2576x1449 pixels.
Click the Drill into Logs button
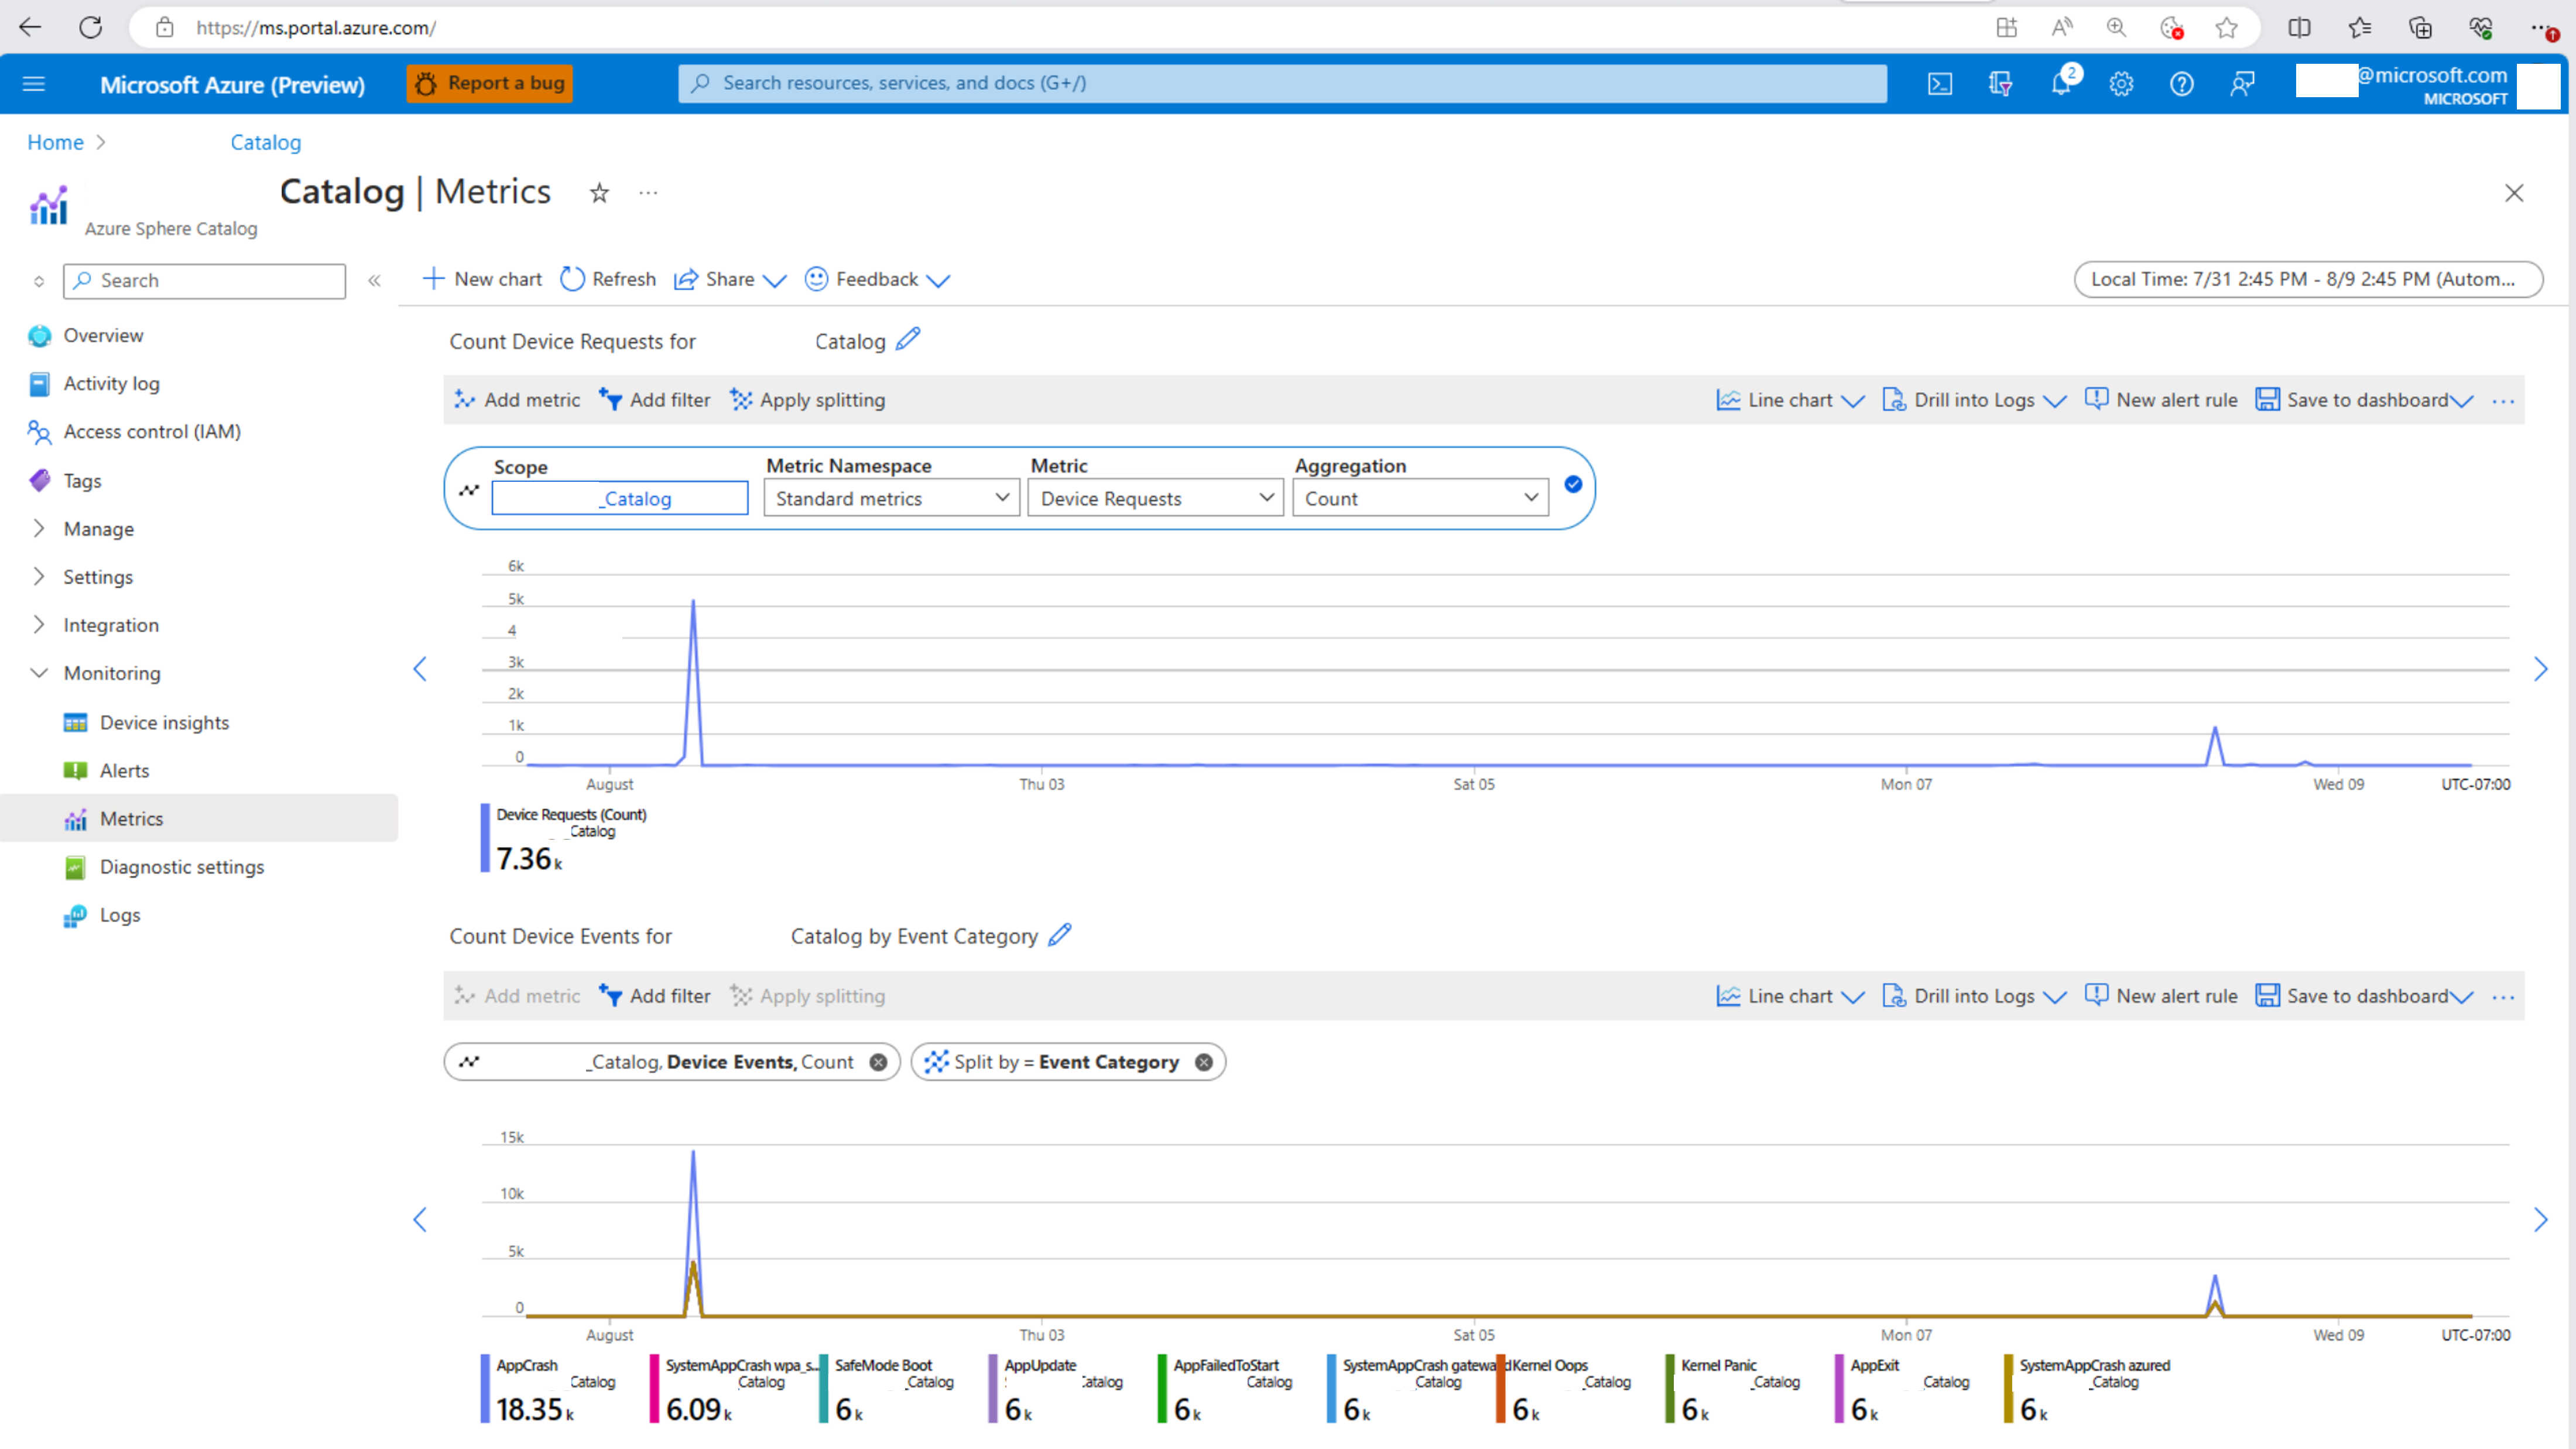(1969, 398)
